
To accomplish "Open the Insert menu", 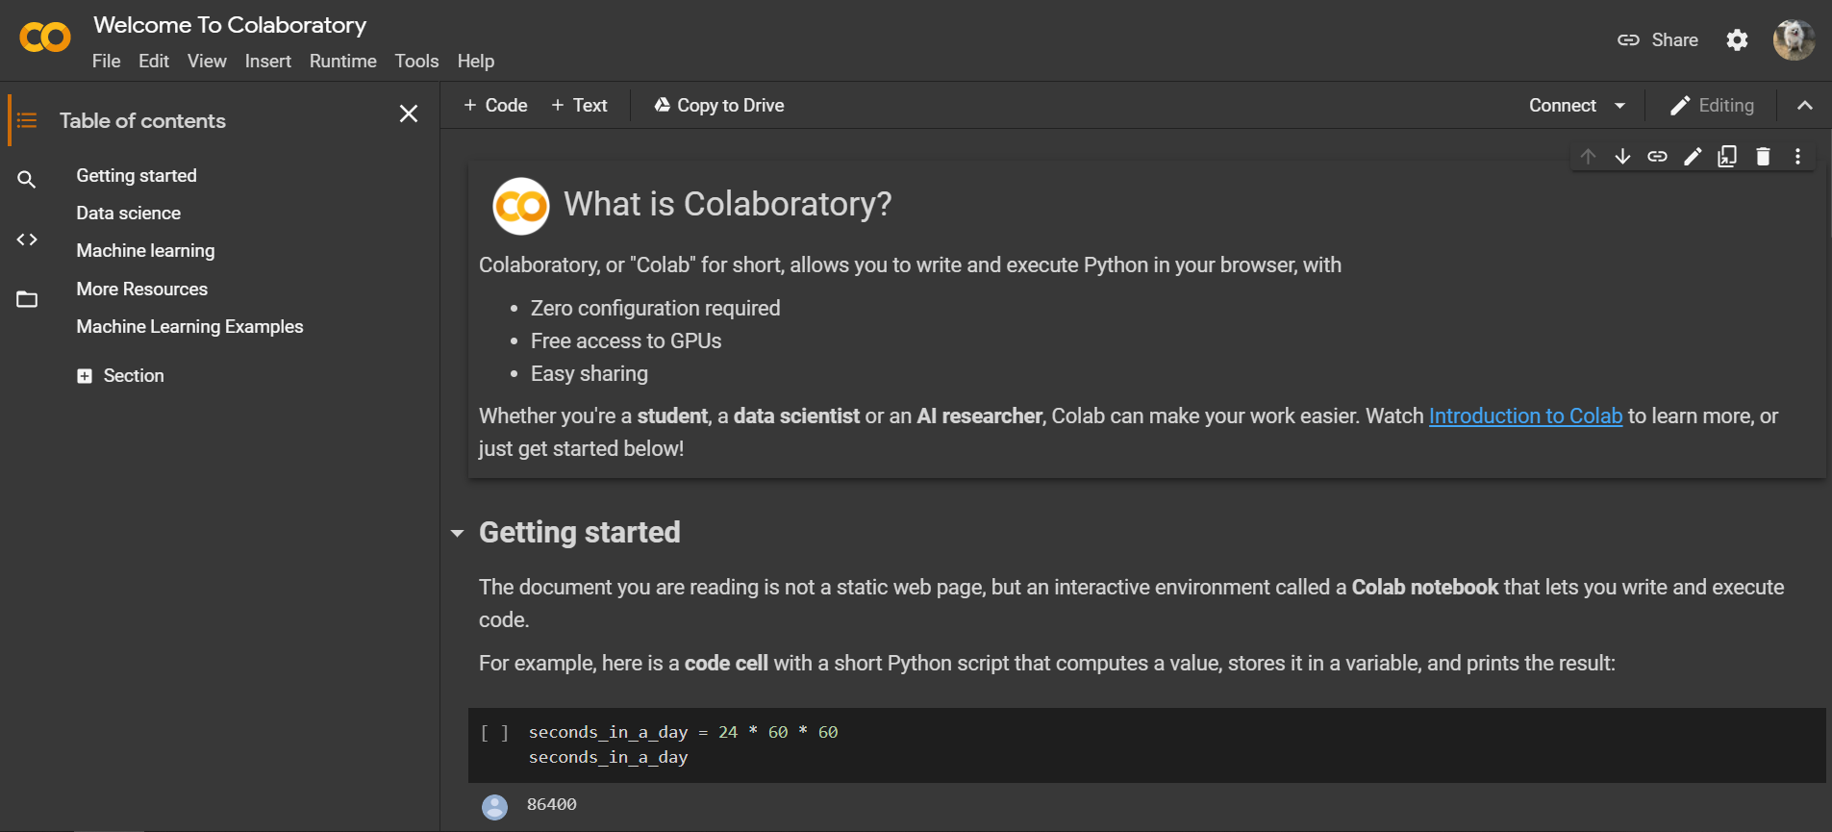I will pyautogui.click(x=267, y=62).
